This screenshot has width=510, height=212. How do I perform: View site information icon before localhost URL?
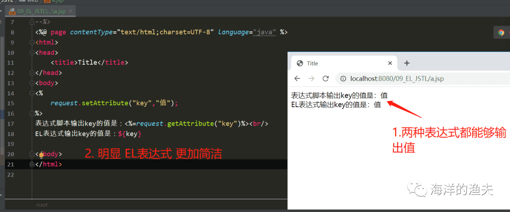[x=343, y=78]
